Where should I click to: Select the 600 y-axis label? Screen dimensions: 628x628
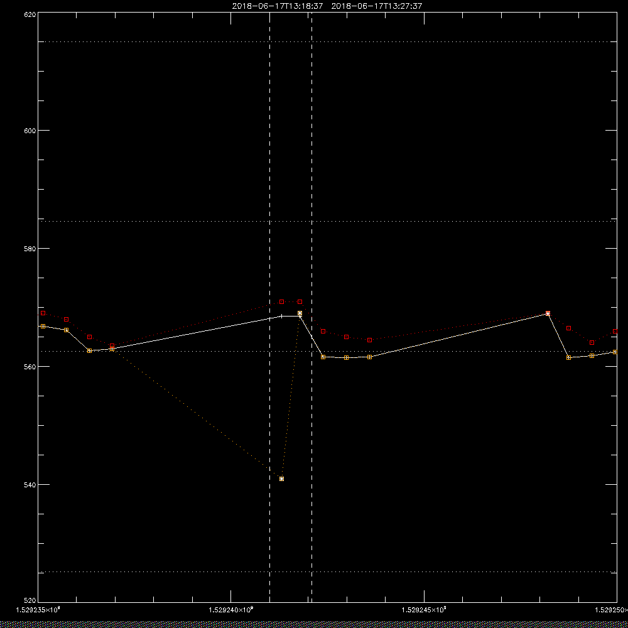tap(30, 131)
